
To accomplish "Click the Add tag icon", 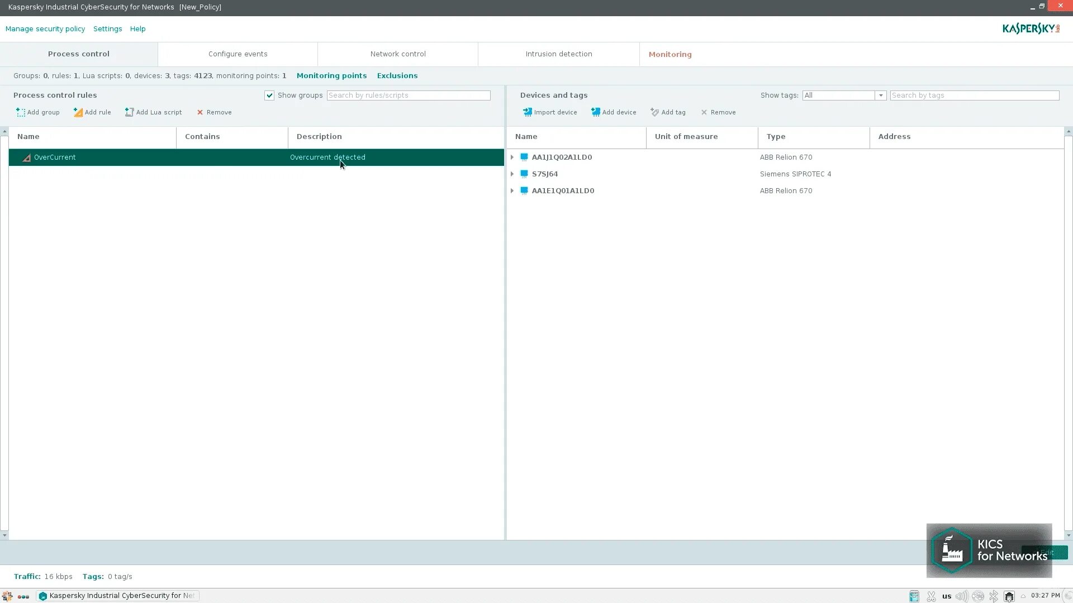I will click(x=654, y=112).
